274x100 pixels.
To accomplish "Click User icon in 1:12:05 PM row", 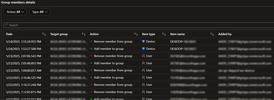I will point(144,92).
